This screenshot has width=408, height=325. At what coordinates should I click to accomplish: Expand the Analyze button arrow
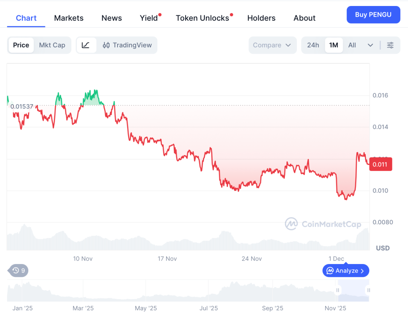362,271
